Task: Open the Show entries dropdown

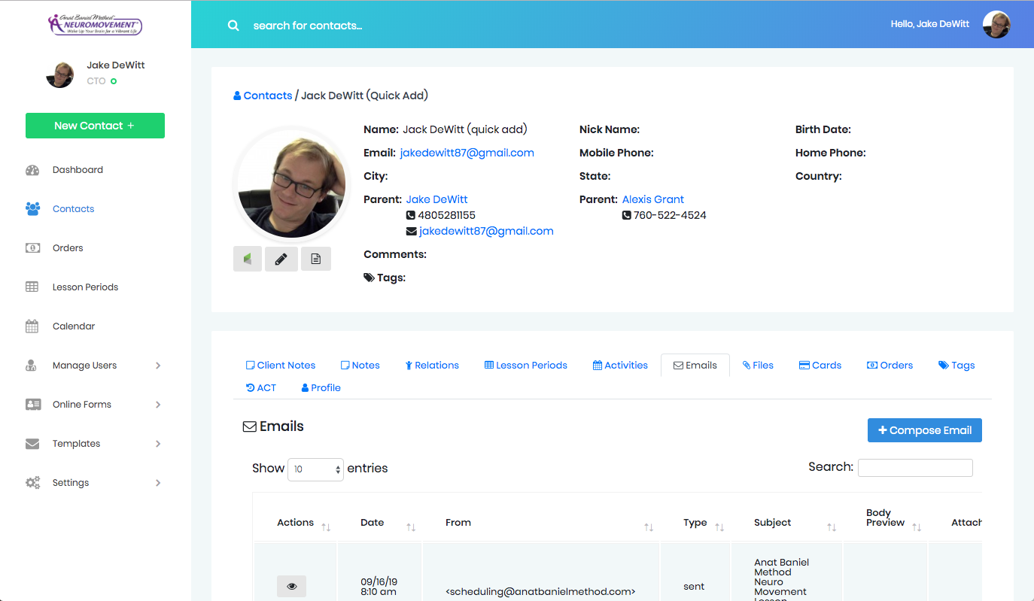Action: click(315, 469)
